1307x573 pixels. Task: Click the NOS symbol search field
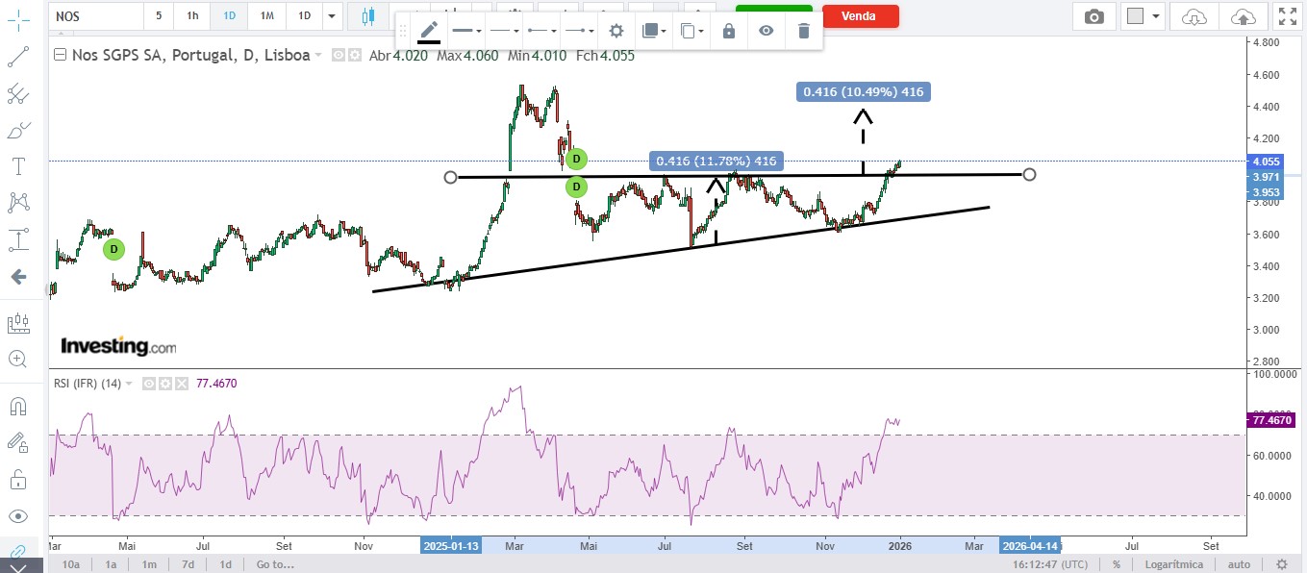[x=95, y=16]
